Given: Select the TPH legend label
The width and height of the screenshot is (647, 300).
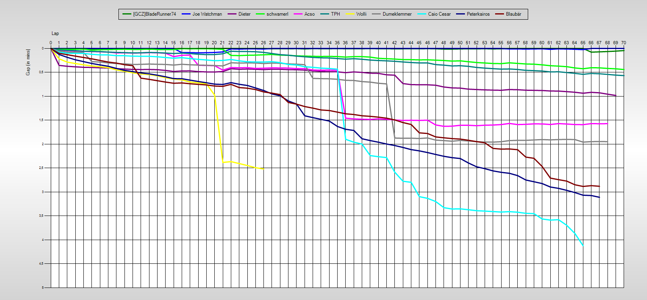Looking at the screenshot, I should click(335, 14).
